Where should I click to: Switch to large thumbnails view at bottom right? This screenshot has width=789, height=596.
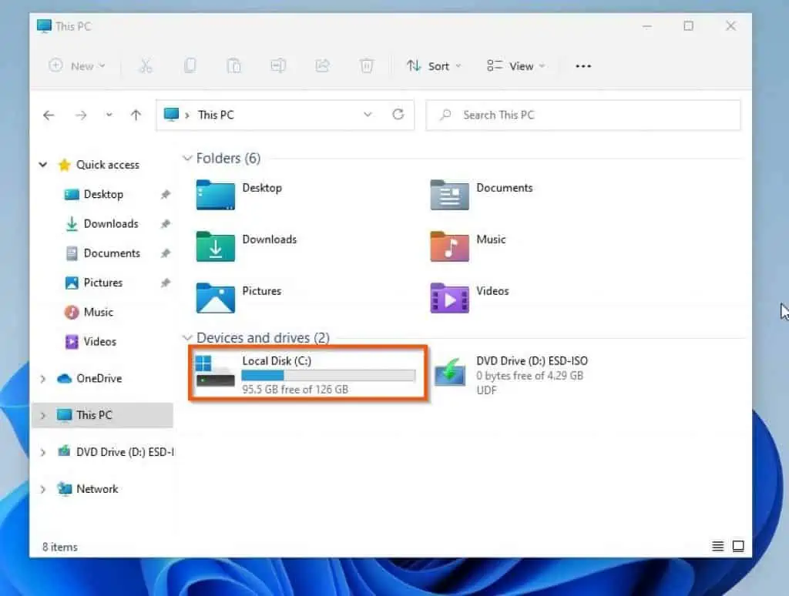(737, 547)
